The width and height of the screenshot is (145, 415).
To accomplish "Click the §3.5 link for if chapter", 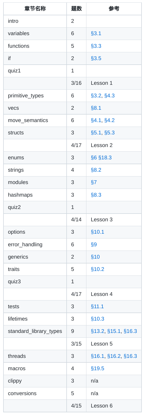I will (96, 58).
